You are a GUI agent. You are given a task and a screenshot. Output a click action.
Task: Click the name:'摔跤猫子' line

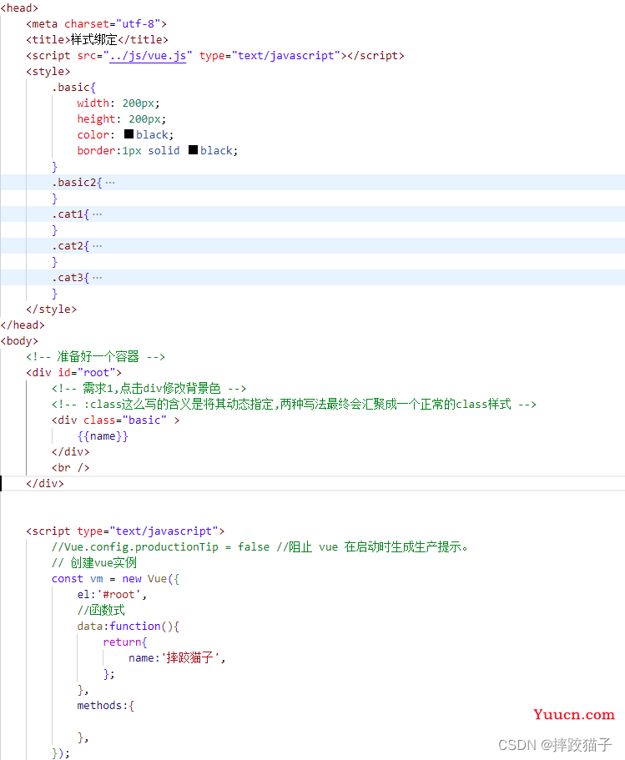pyautogui.click(x=177, y=657)
